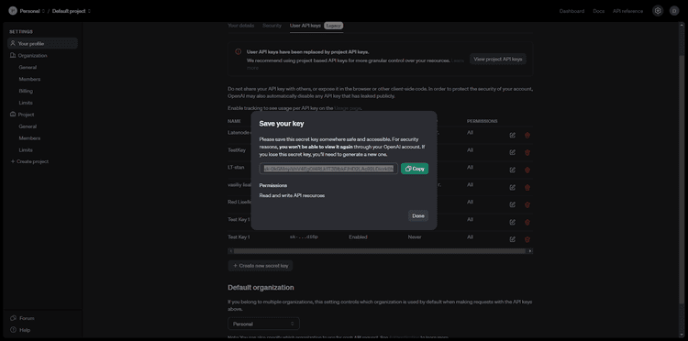Open Dashboard in the top navigation
The image size is (688, 341).
click(571, 11)
